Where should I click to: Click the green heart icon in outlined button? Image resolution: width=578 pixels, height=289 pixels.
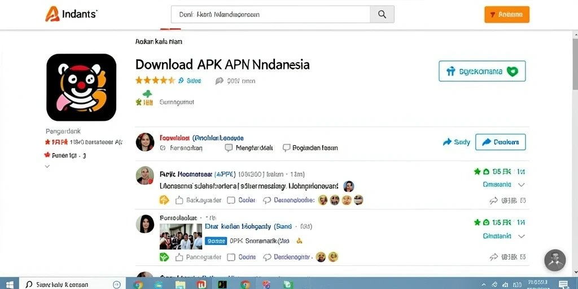513,71
